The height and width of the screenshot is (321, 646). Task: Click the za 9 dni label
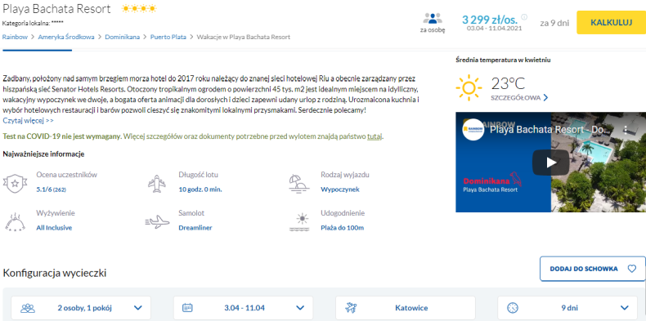coord(554,23)
